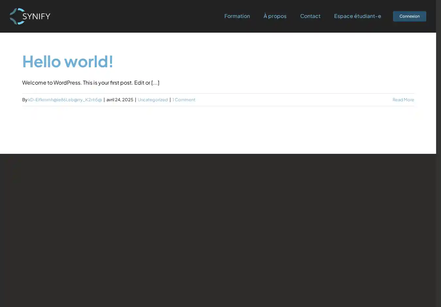Click the SYNIFY wordmark text

pos(37,16)
